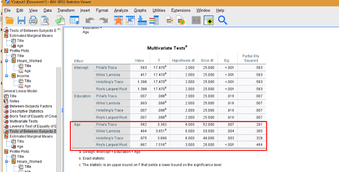The height and width of the screenshot is (172, 339).
Task: Click the blue magnifier Search icon
Action: click(222, 20)
